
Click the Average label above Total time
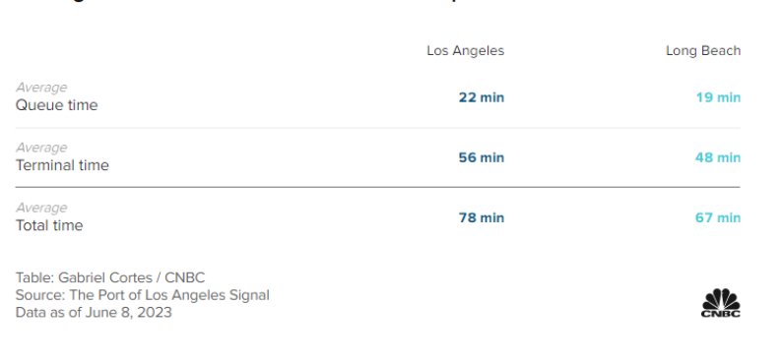click(x=41, y=208)
